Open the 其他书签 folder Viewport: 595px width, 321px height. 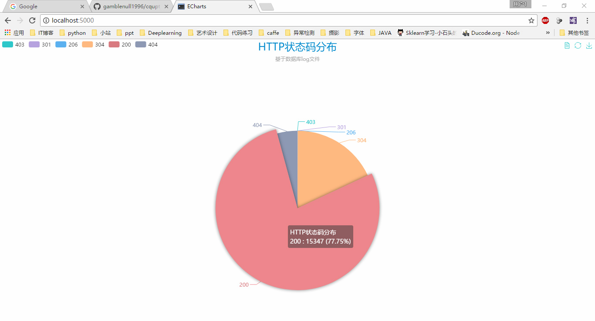click(x=574, y=33)
